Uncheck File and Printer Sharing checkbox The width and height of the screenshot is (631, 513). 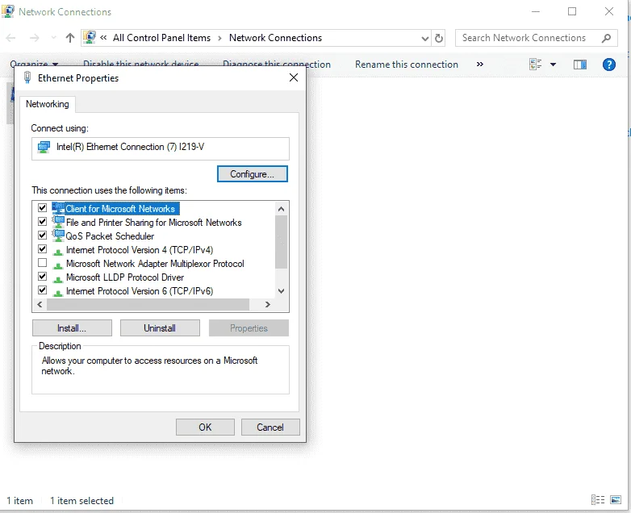coord(42,222)
